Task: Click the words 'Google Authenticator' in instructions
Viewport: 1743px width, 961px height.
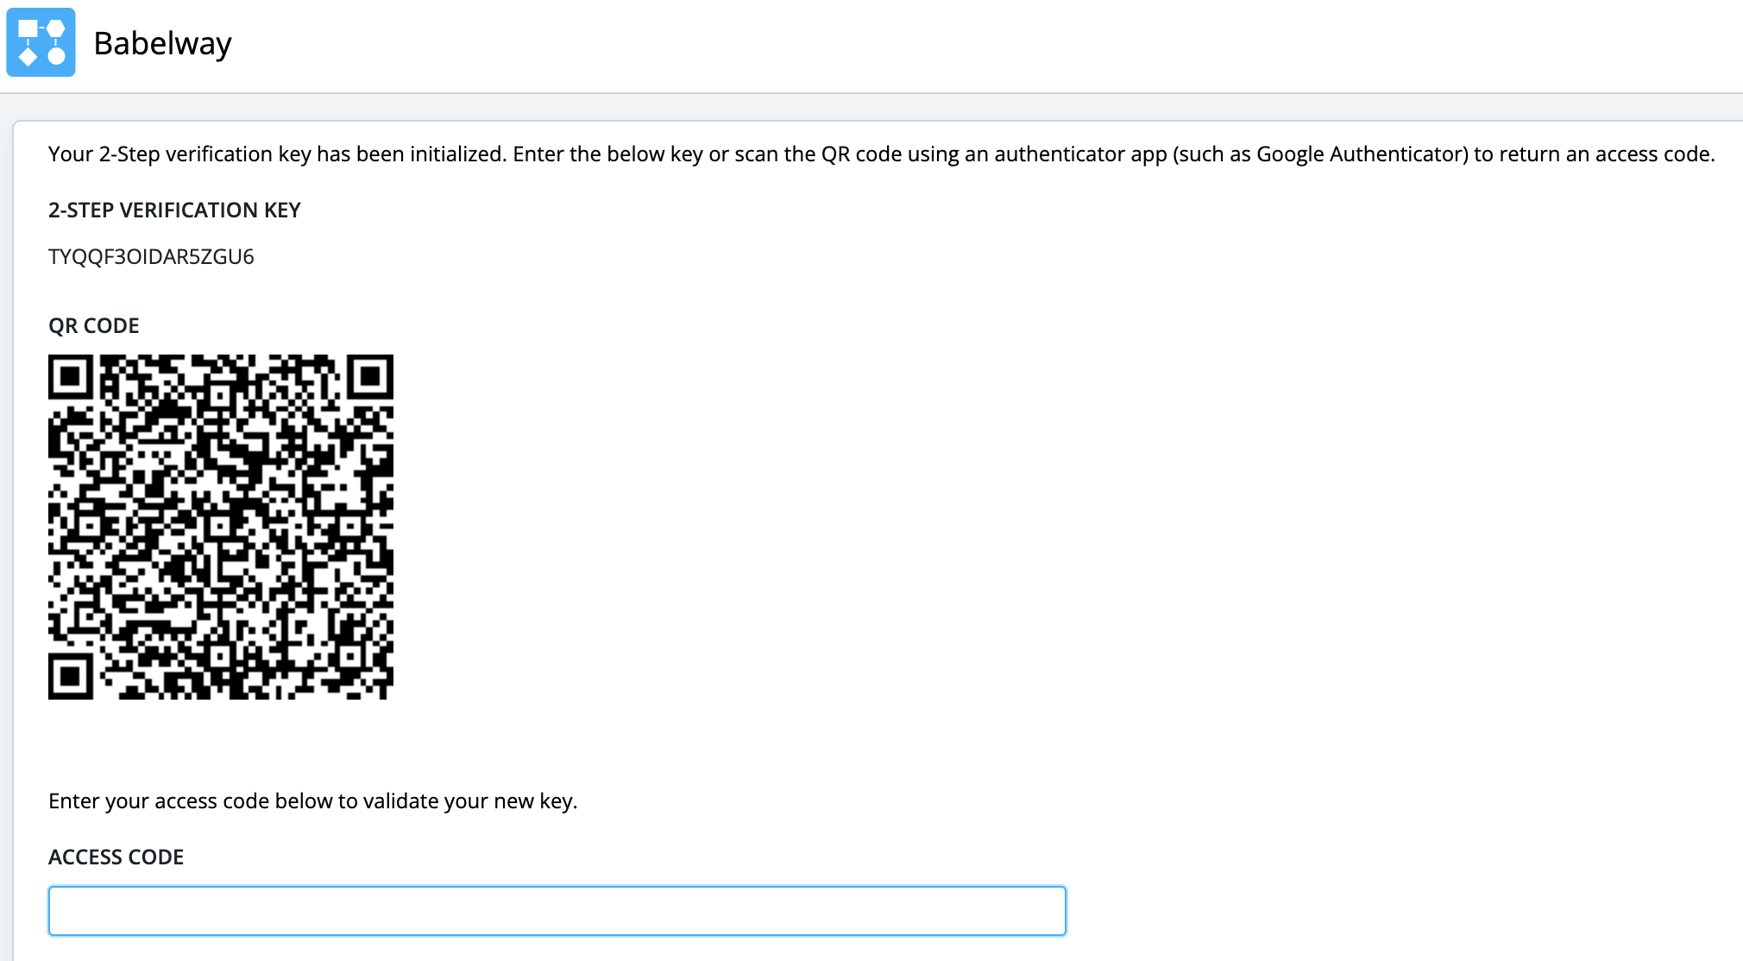Action: [x=1362, y=154]
